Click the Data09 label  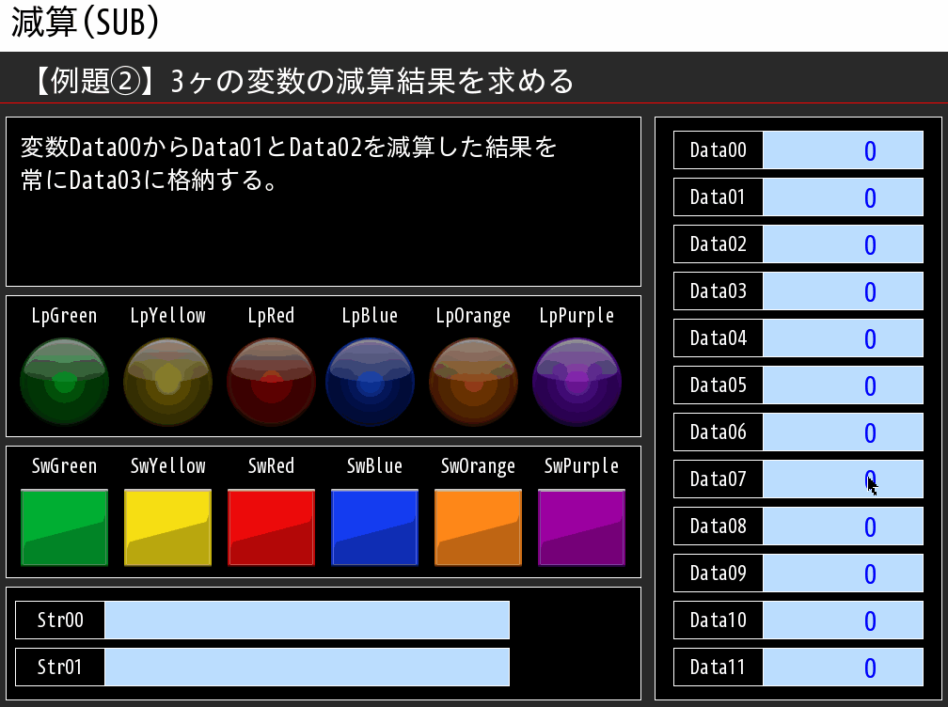click(719, 573)
